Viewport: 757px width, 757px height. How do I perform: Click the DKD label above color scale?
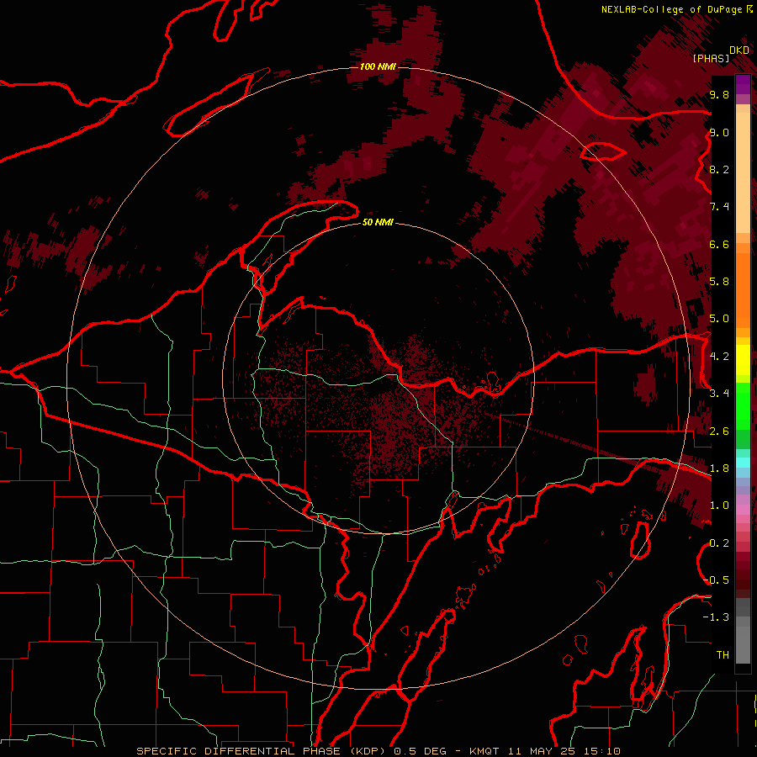click(x=739, y=50)
